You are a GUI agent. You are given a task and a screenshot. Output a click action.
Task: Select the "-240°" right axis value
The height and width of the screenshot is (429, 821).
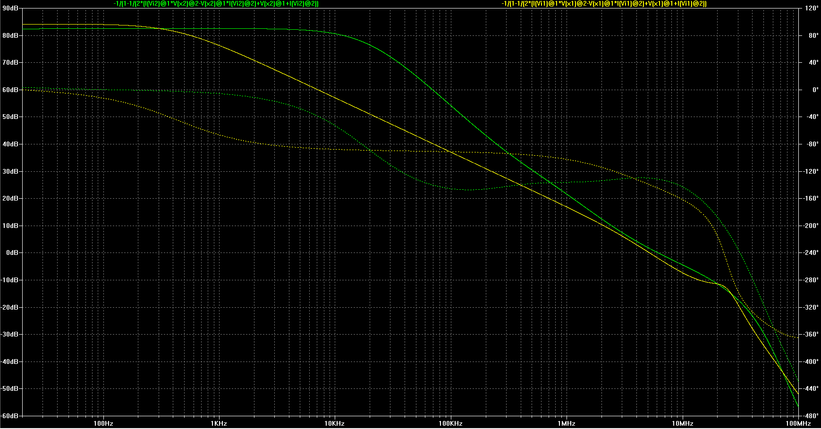(x=812, y=253)
